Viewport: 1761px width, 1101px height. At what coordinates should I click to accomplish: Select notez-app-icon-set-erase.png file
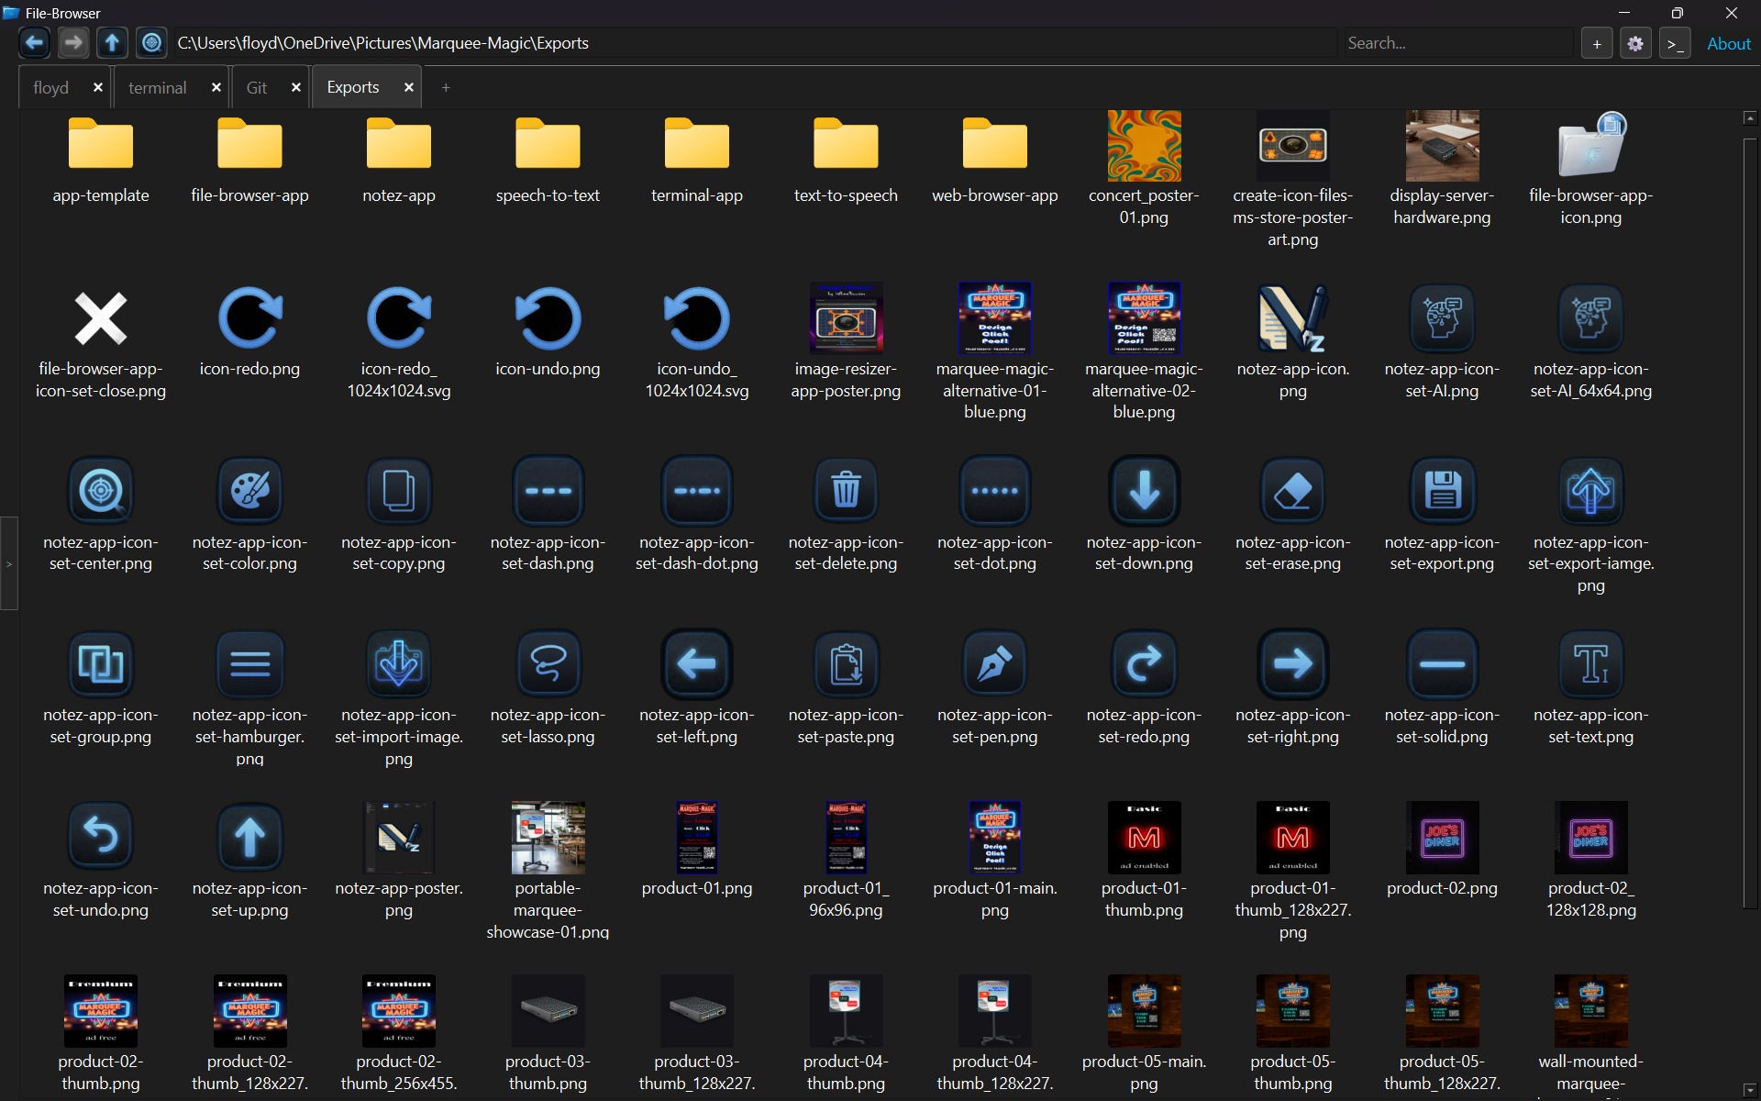(x=1293, y=515)
